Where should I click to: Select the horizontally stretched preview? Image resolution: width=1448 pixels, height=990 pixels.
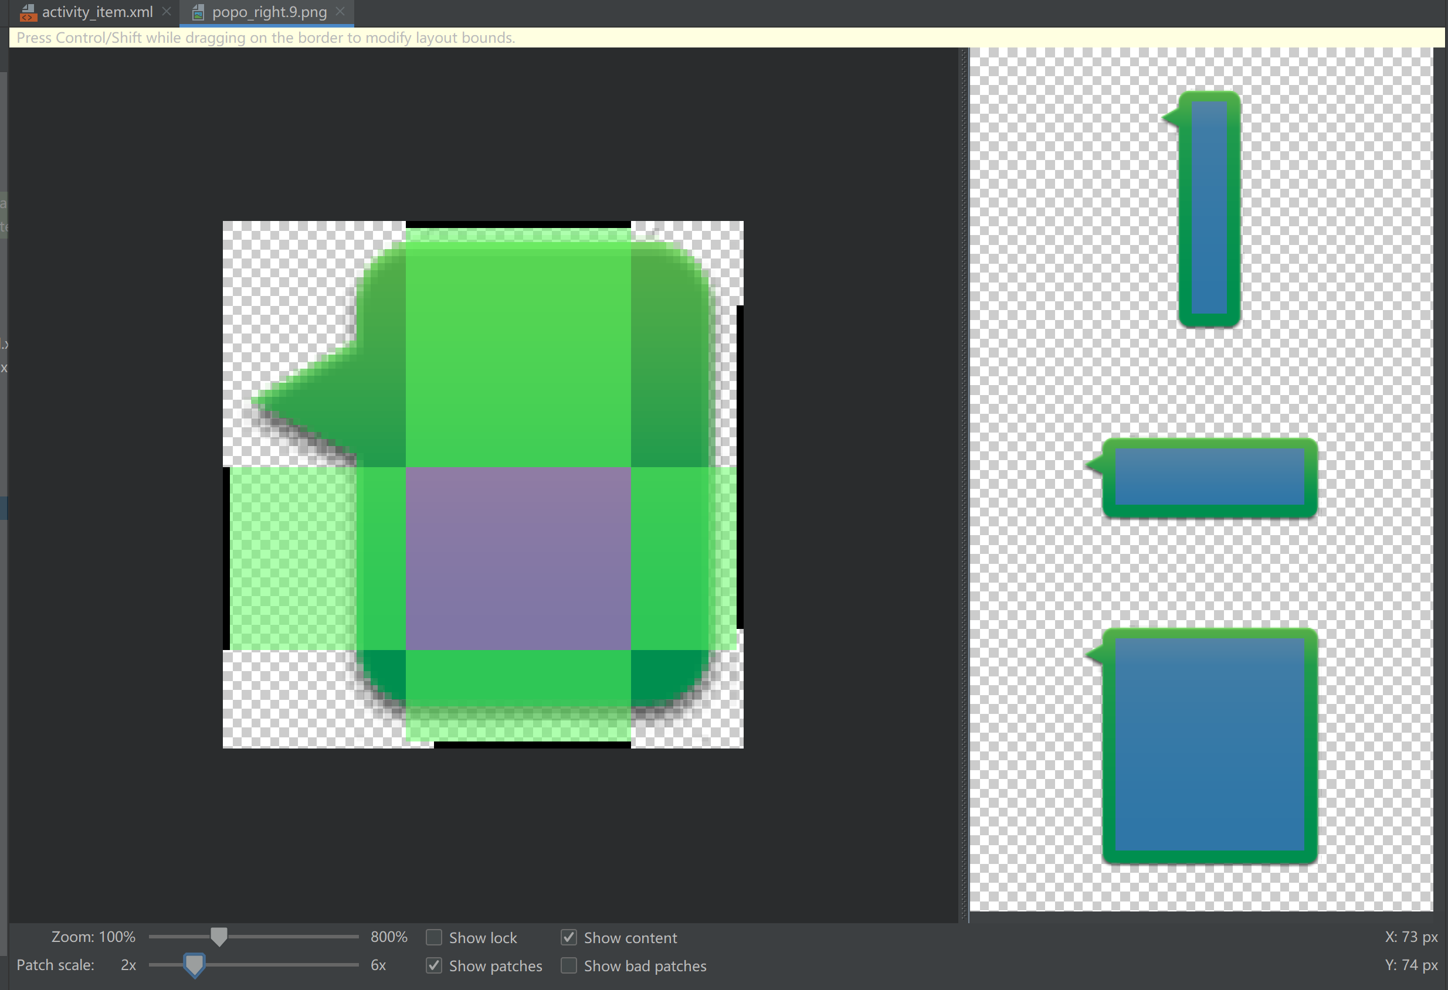[1202, 478]
